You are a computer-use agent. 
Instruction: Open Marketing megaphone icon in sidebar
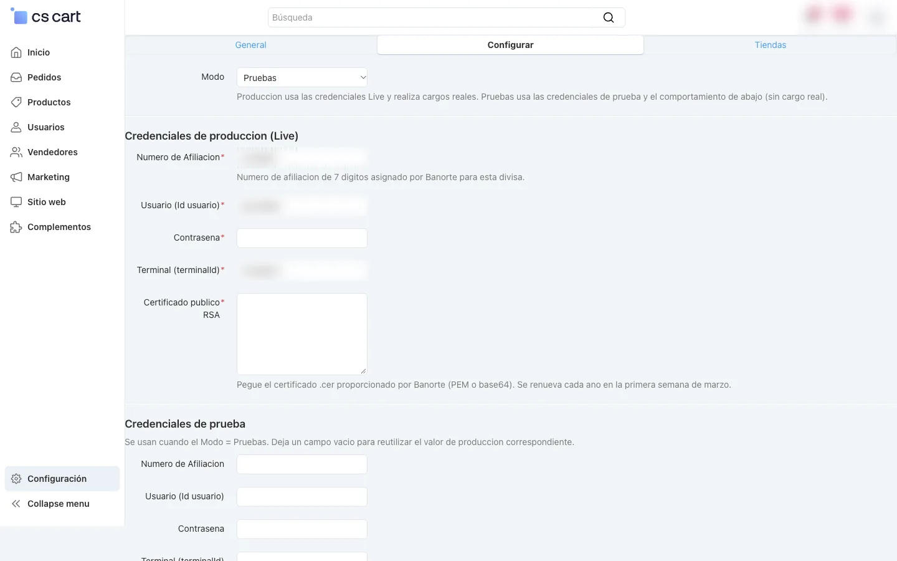click(16, 177)
